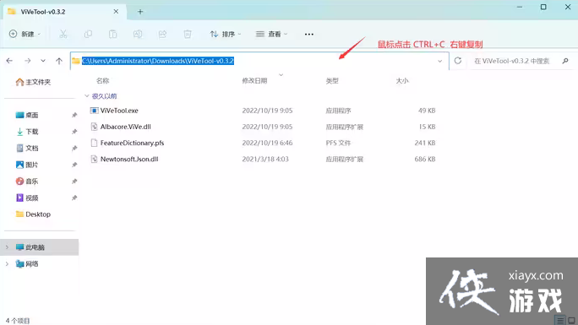Open the 排序 (Sort) dropdown
578x325 pixels.
pyautogui.click(x=226, y=34)
